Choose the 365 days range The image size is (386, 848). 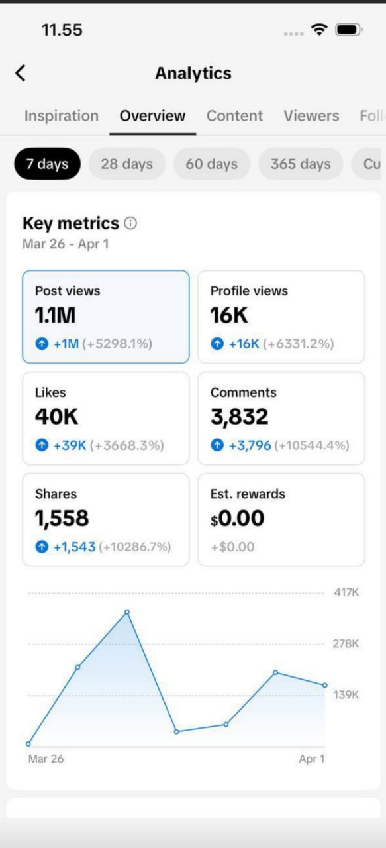301,164
